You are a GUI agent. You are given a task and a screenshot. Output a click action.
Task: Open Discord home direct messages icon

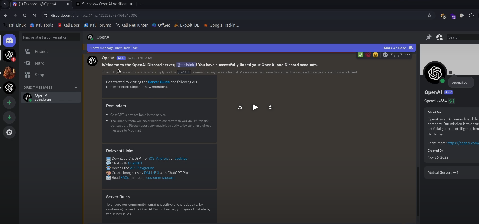coord(9,40)
